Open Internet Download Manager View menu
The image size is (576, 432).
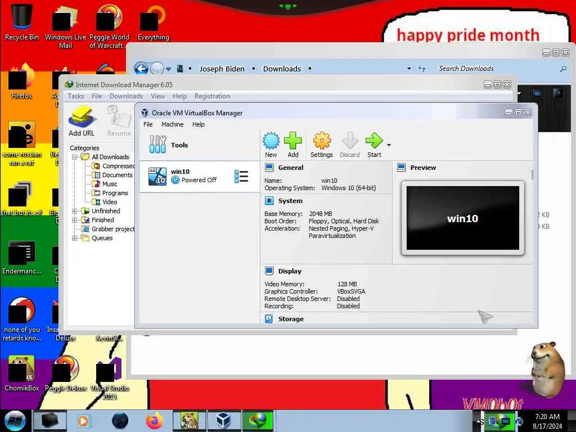click(157, 96)
